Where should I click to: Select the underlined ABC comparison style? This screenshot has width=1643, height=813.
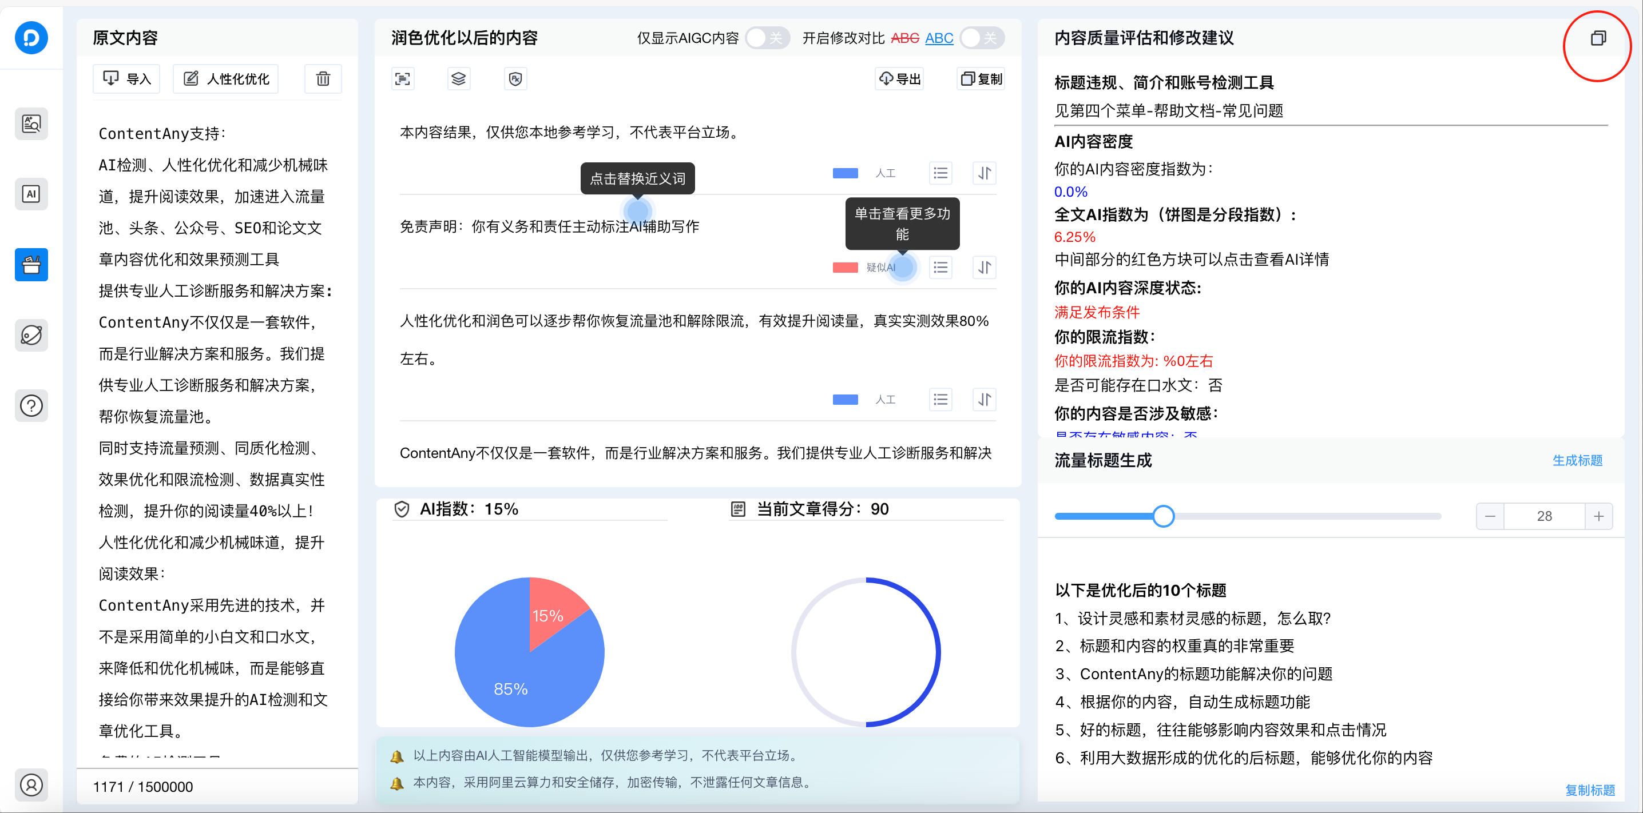939,38
